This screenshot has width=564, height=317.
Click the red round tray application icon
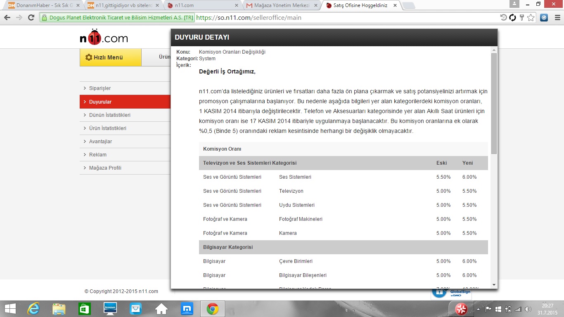(x=461, y=309)
